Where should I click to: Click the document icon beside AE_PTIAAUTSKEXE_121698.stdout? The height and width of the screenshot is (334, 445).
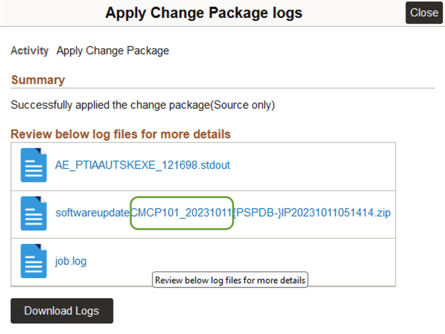point(33,165)
